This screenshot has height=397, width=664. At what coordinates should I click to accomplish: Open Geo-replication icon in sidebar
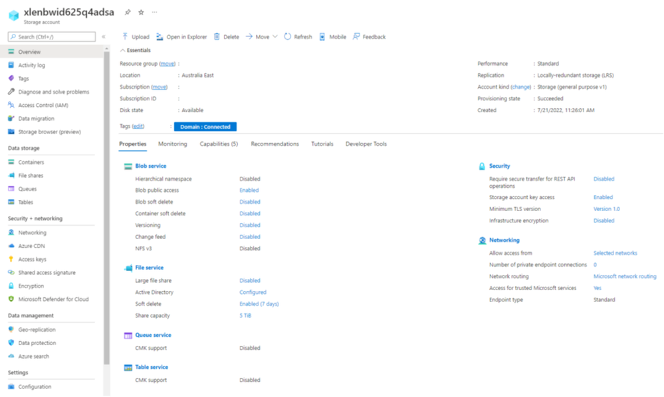coord(11,329)
